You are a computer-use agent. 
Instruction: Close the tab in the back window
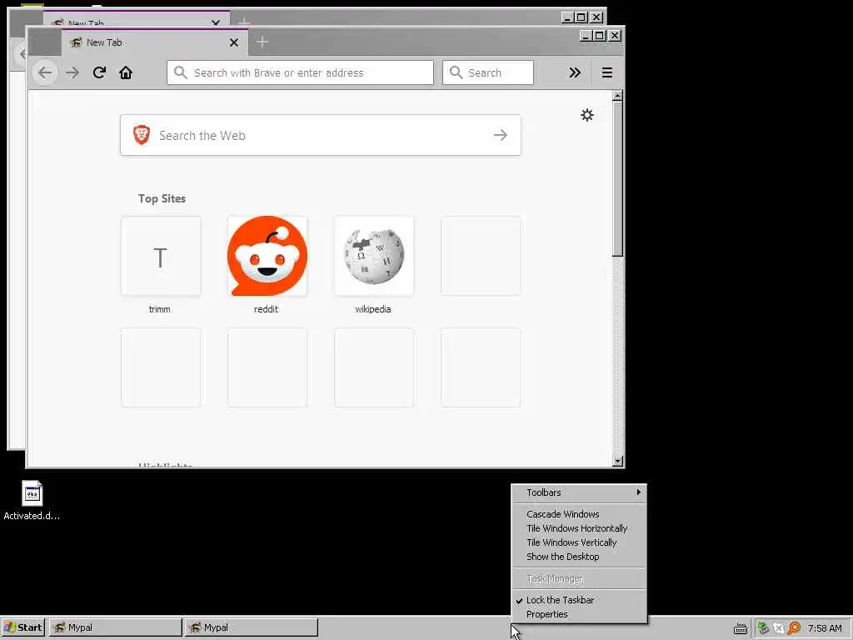pyautogui.click(x=216, y=22)
